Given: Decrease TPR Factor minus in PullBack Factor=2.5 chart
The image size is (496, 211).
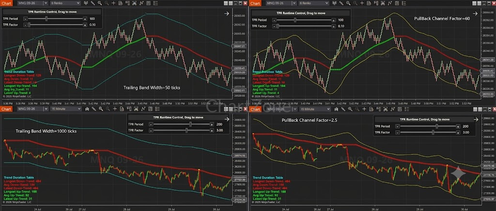Looking at the screenshot, I should tap(397, 132).
